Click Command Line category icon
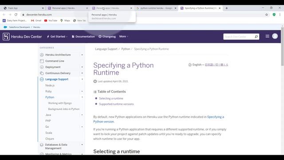This screenshot has height=160, width=284. (42, 61)
